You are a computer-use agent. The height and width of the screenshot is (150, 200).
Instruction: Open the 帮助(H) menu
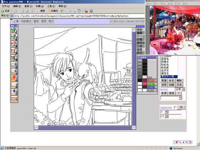[x=62, y=6]
